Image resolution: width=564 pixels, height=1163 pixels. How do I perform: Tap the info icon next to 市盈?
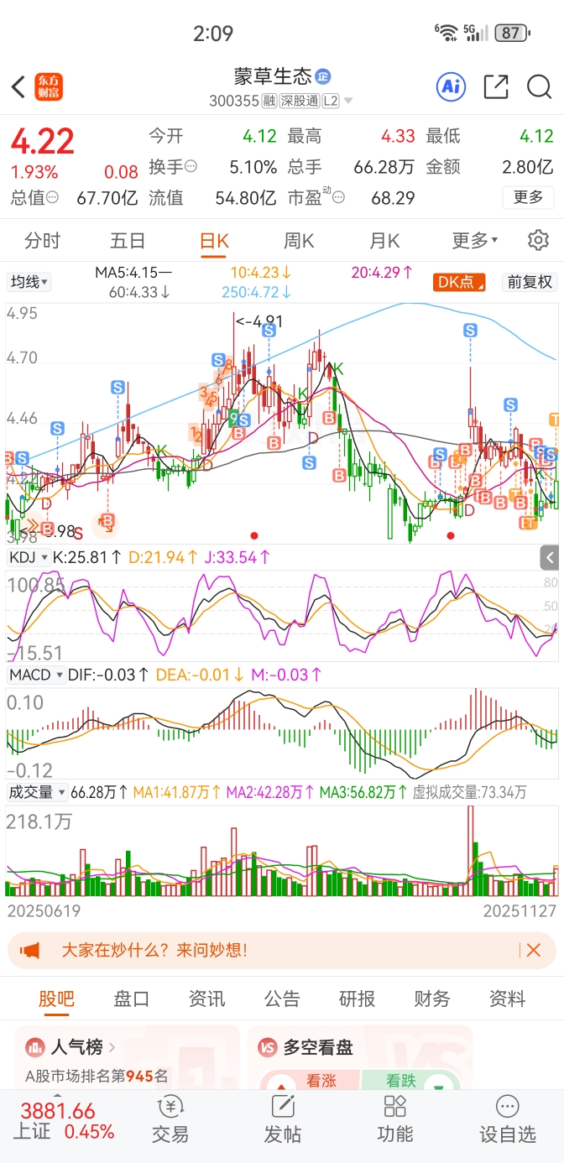338,198
